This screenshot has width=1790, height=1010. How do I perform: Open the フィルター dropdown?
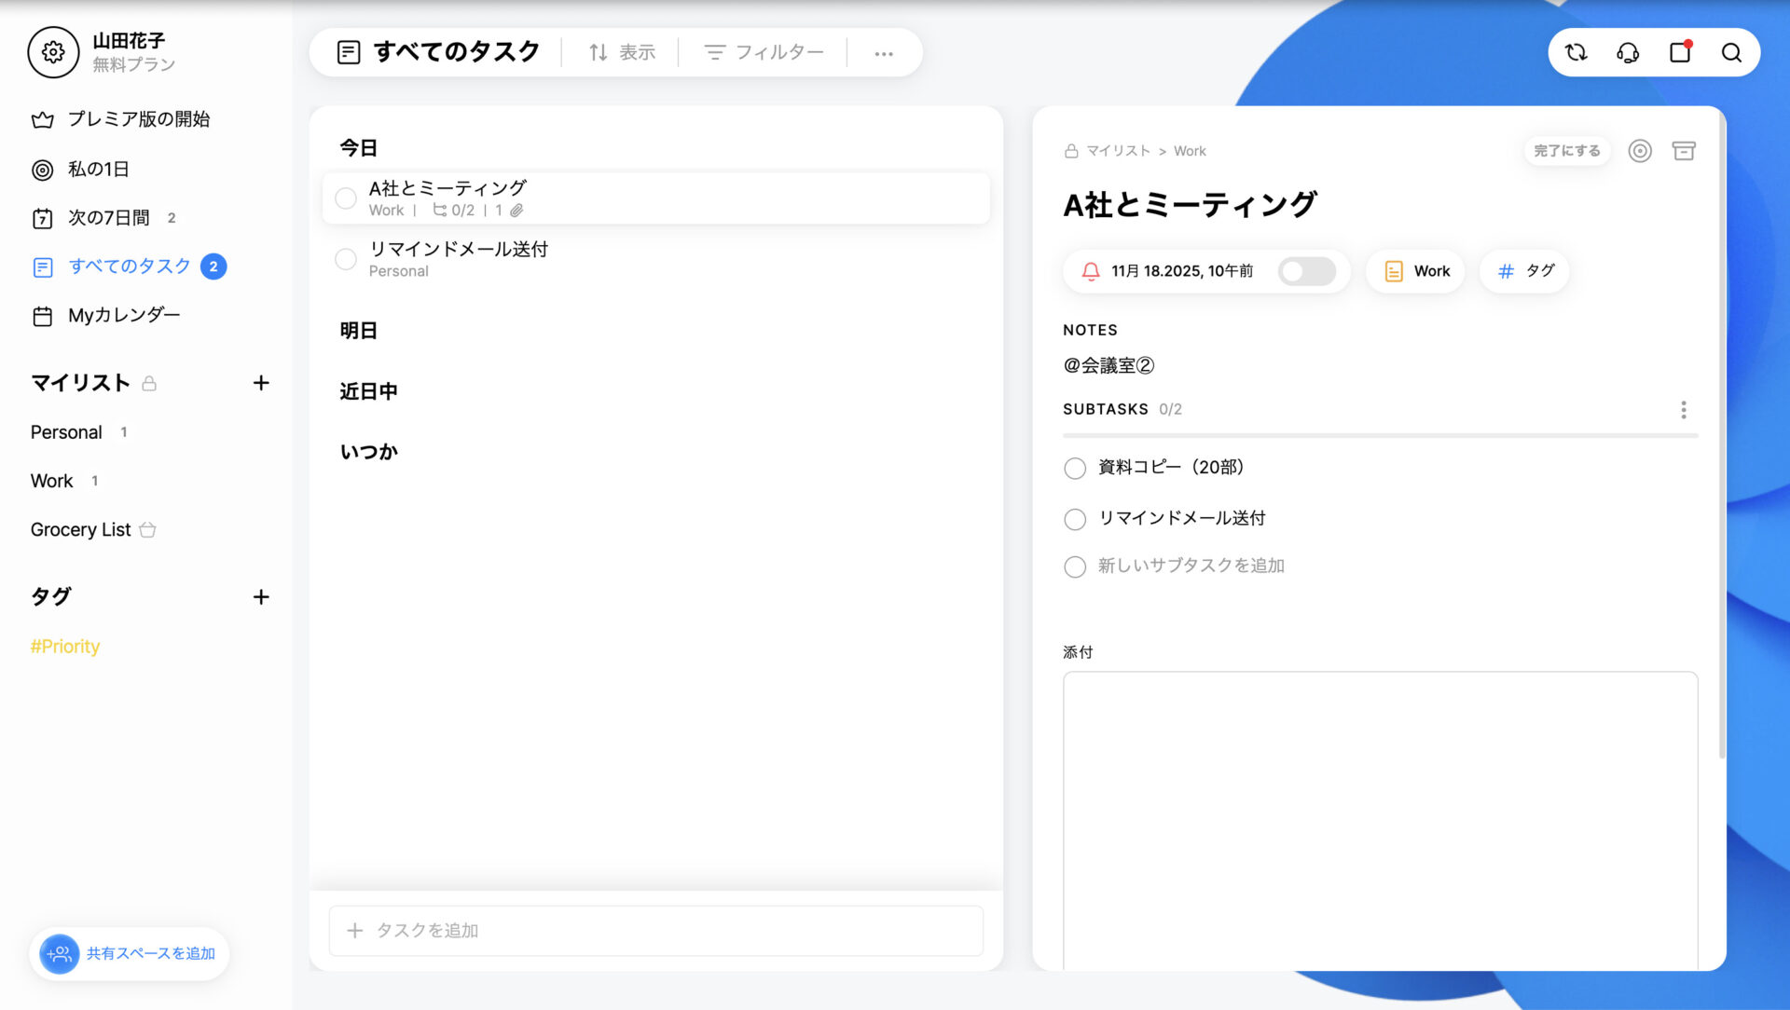pyautogui.click(x=764, y=52)
